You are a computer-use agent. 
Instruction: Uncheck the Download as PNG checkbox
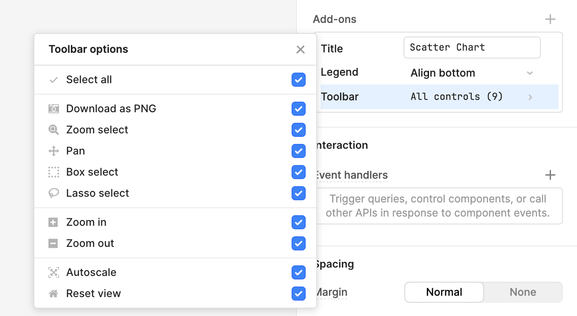pos(299,109)
